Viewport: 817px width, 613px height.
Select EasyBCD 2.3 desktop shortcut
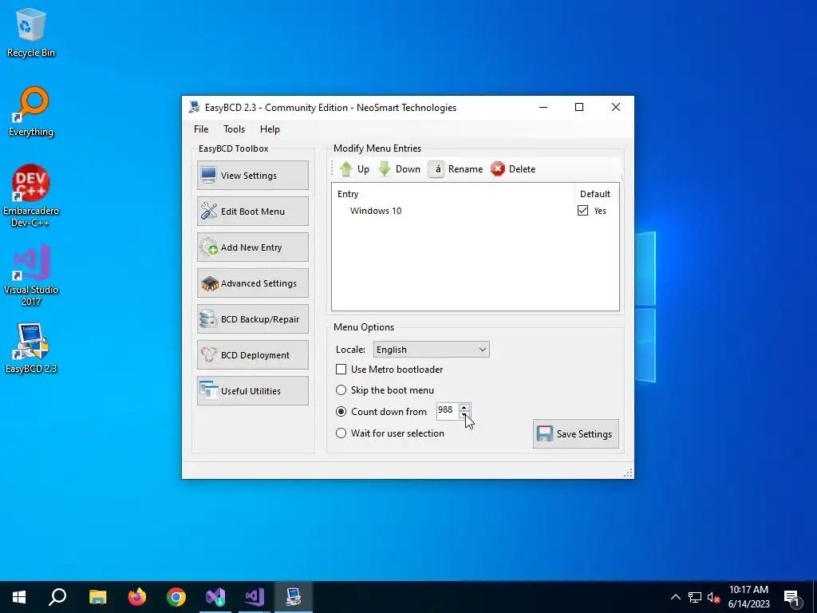(x=31, y=348)
